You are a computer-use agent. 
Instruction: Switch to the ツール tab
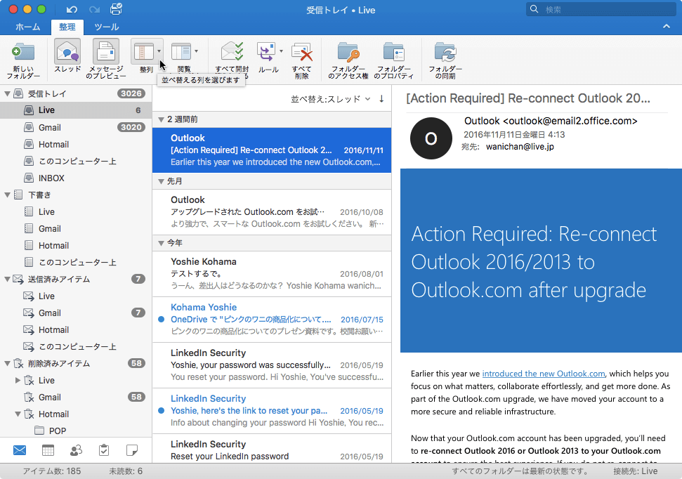click(x=107, y=27)
